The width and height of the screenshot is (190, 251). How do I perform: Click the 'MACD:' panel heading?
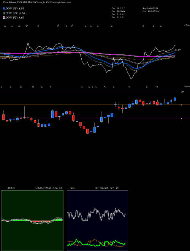coord(11,188)
